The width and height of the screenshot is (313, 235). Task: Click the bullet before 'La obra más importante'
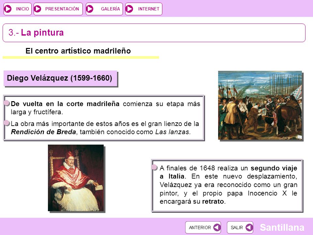pos(7,123)
